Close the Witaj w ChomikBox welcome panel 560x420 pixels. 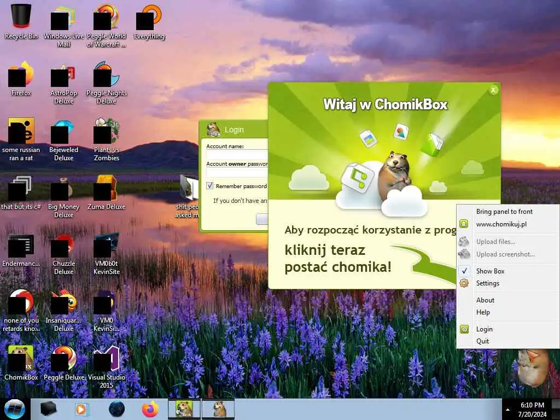coord(493,90)
